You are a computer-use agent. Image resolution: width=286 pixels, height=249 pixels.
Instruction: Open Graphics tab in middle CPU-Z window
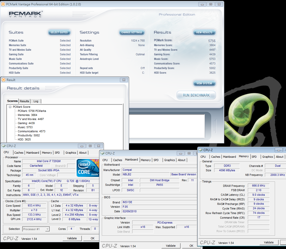tap(169, 160)
